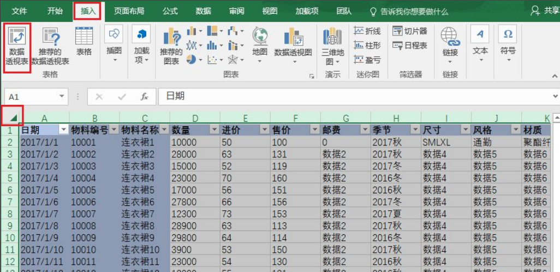Switch to the 页面布局 ribbon tab
Screen dimensions: 560x272
coord(129,11)
